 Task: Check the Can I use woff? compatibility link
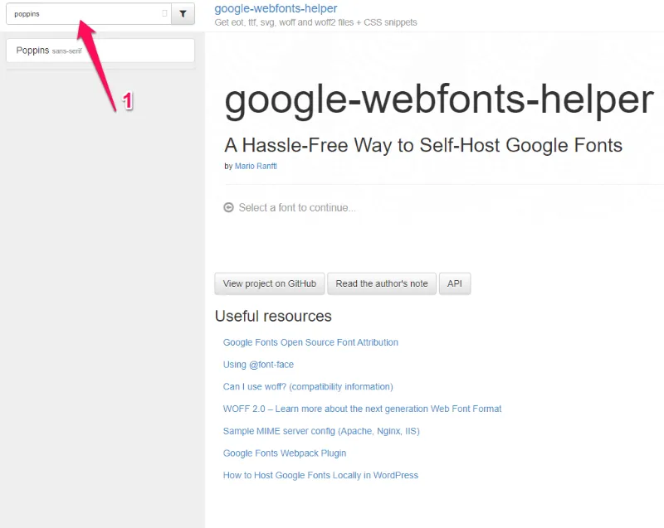[308, 386]
